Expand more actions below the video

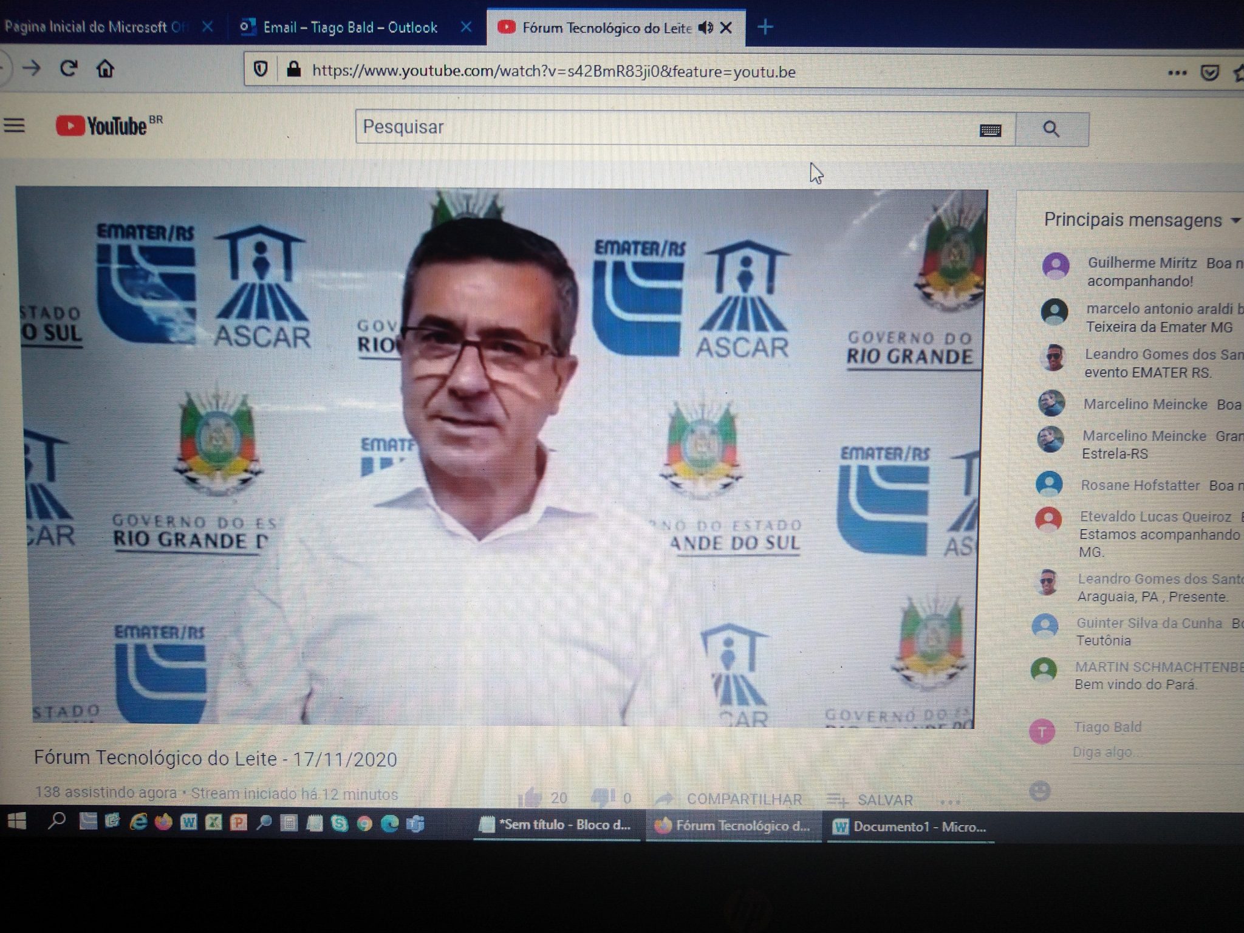[x=949, y=802]
